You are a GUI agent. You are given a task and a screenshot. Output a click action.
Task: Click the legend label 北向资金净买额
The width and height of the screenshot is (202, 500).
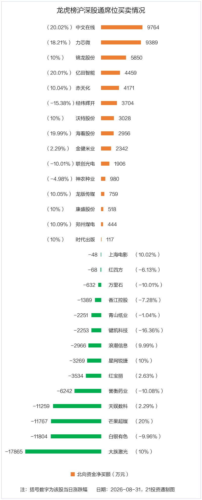point(94,474)
